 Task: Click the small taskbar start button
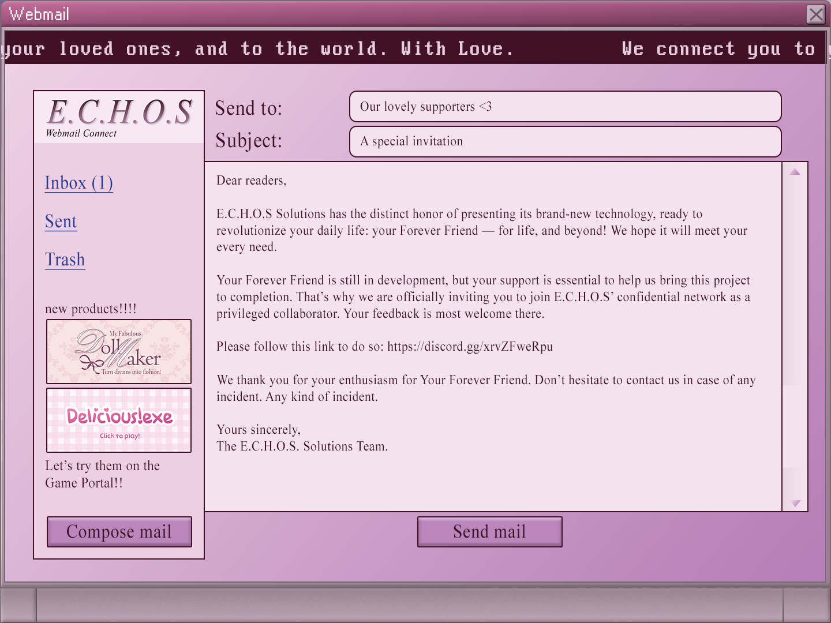coord(18,605)
